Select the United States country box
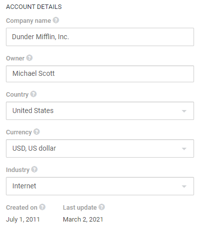The height and width of the screenshot is (228, 198). (x=100, y=111)
